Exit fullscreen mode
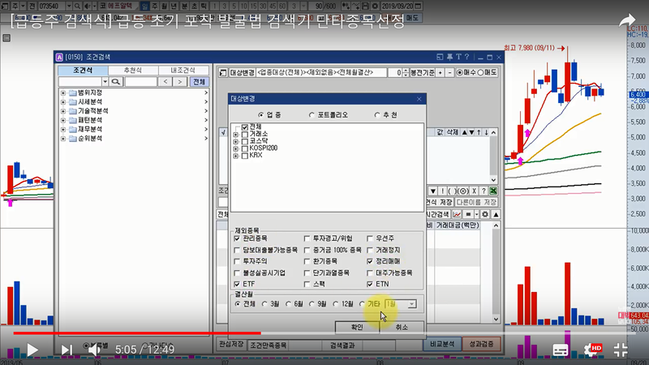 621,350
